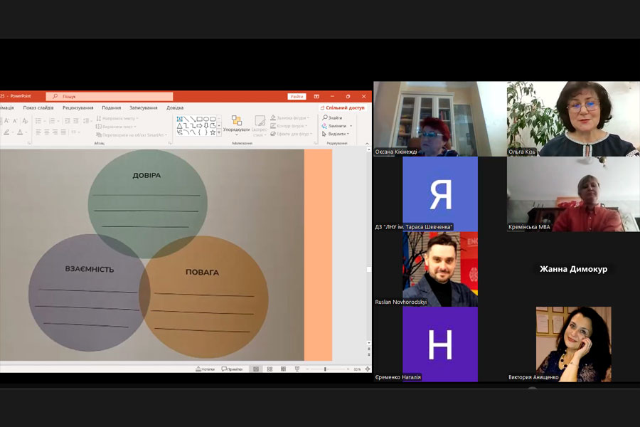This screenshot has height=427, width=640.
Task: Click Clear All Formatting icon
Action: click(x=26, y=121)
